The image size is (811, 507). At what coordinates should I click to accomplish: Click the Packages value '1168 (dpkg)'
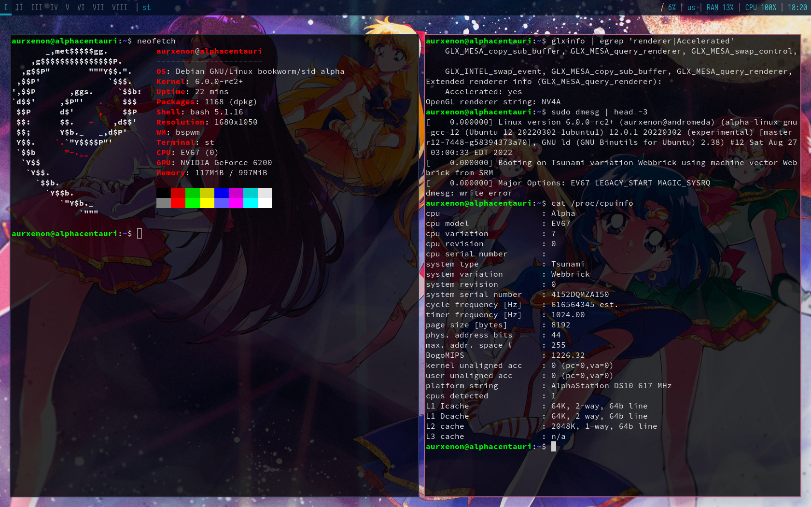coord(231,102)
